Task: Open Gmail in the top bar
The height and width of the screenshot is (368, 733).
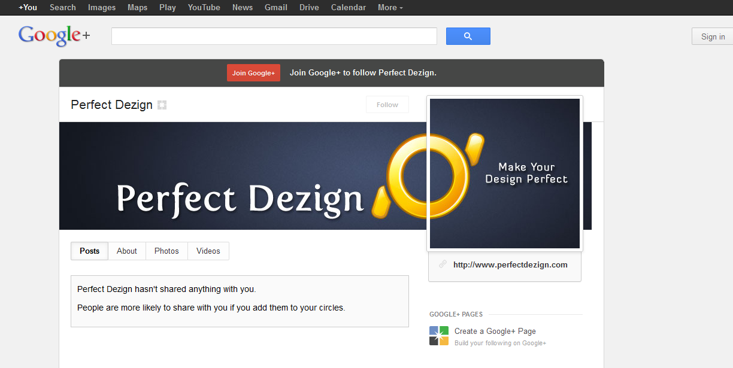Action: point(276,7)
